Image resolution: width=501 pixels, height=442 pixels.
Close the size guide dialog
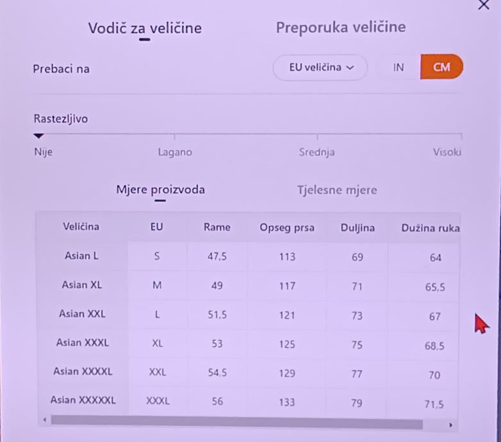[x=484, y=4]
